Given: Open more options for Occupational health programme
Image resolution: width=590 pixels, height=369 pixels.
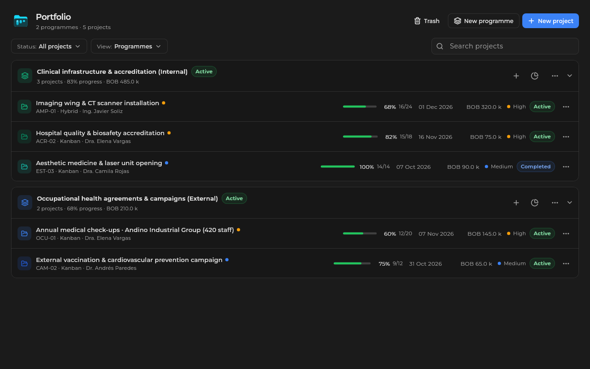Looking at the screenshot, I should 555,202.
